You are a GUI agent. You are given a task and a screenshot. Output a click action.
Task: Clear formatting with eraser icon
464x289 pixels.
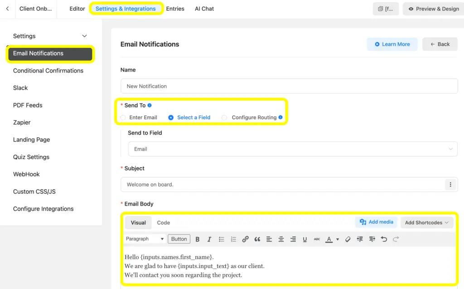point(348,239)
